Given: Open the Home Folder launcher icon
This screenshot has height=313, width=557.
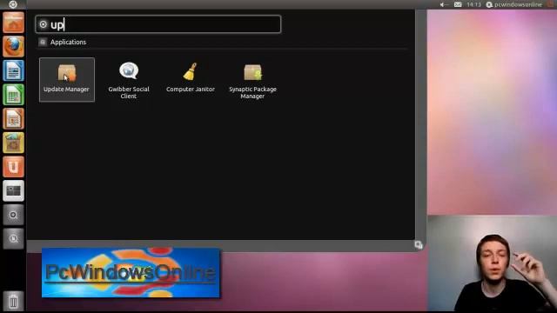Looking at the screenshot, I should tap(14, 22).
